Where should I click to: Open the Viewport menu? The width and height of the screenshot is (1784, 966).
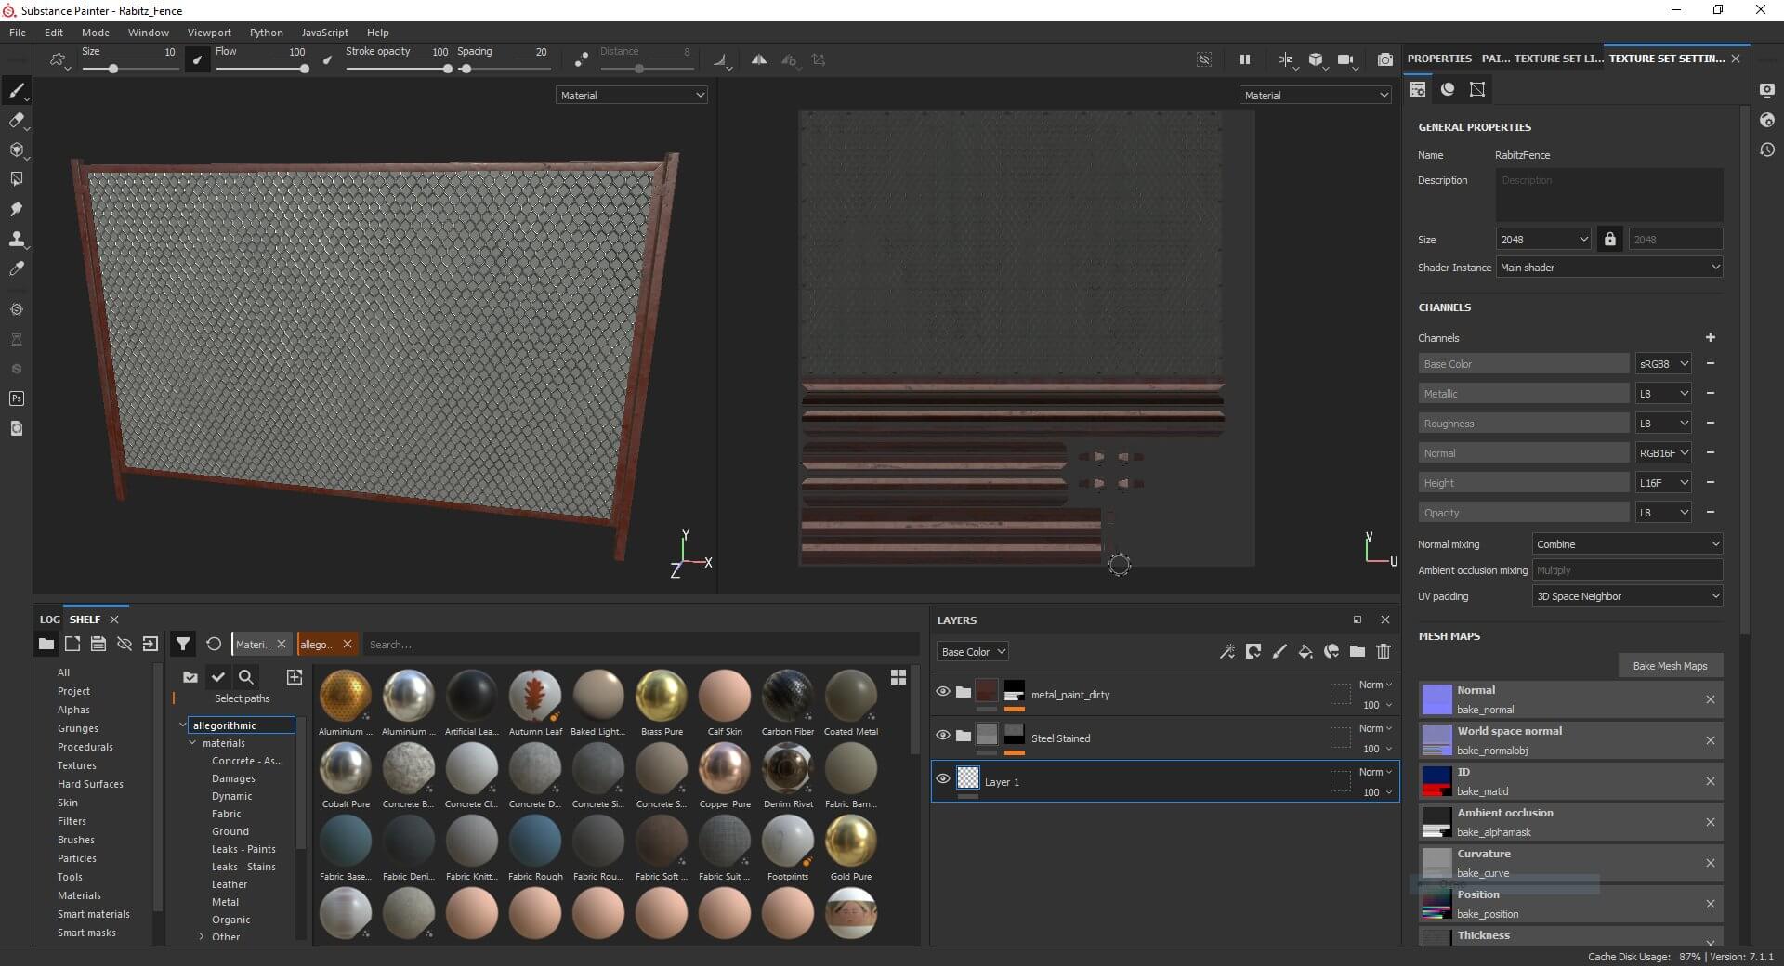(x=209, y=33)
